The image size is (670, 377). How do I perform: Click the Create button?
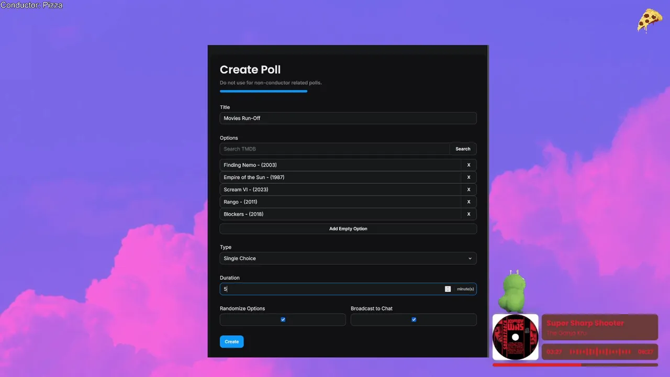(x=232, y=341)
